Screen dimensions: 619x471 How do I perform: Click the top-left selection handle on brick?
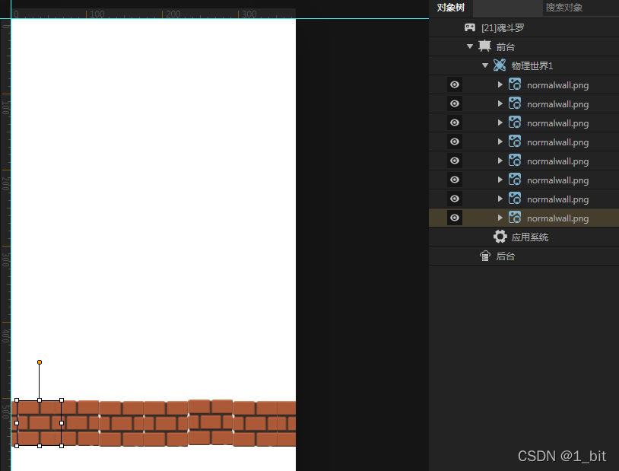click(17, 400)
